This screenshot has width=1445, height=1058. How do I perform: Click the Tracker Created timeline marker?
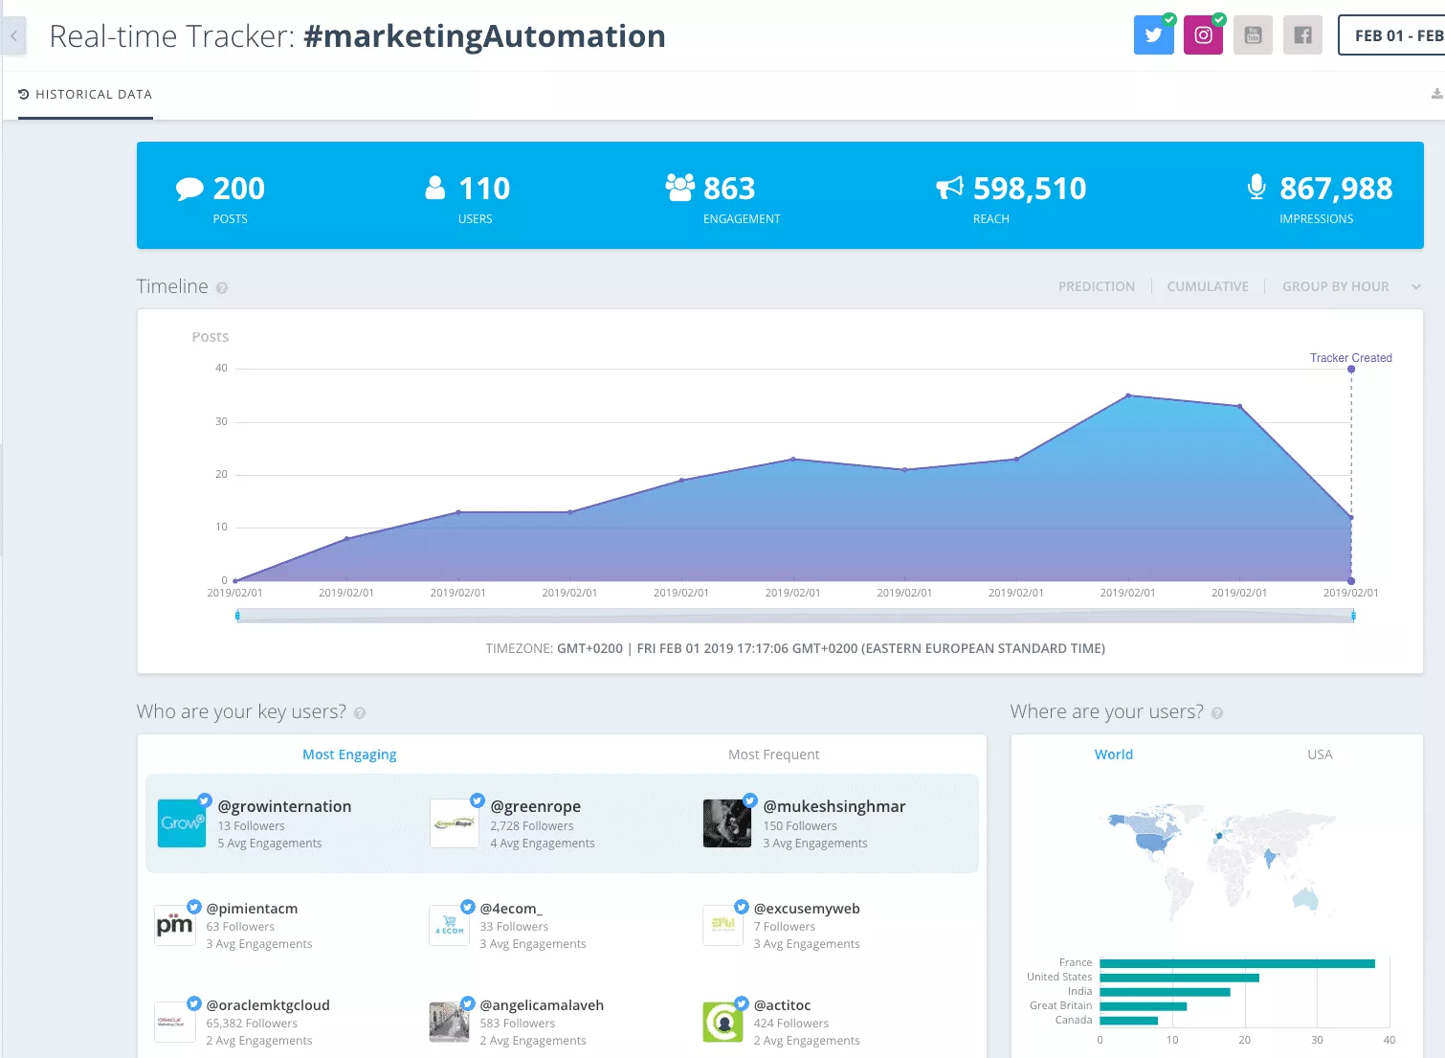[1350, 369]
